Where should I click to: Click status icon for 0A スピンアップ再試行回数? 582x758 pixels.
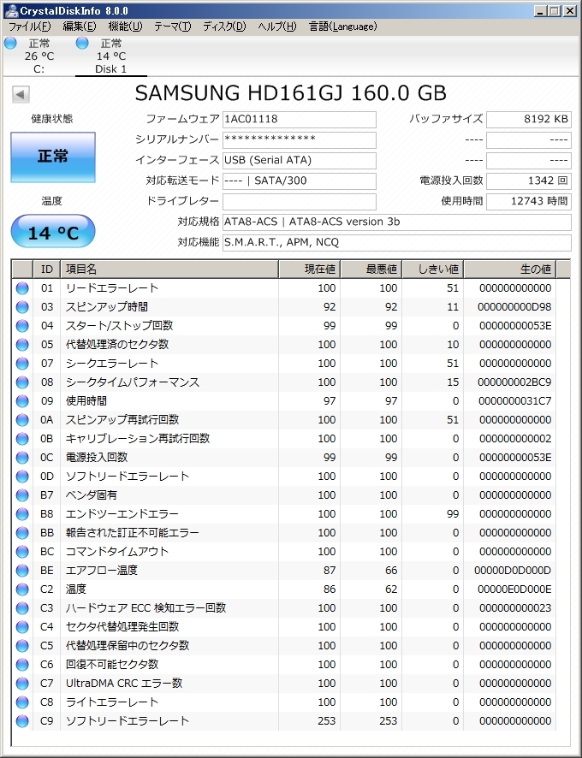click(x=22, y=420)
